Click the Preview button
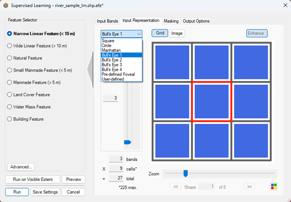This screenshot has height=202, width=291. click(x=74, y=179)
